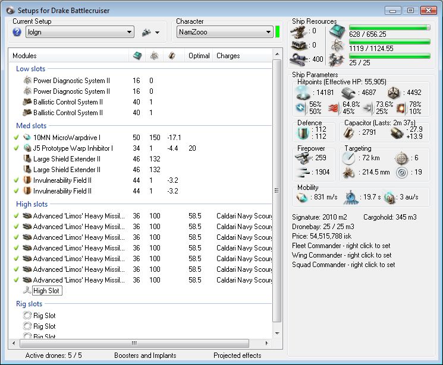443x365 pixels.
Task: Open the Projected effects tab
Action: pyautogui.click(x=237, y=356)
